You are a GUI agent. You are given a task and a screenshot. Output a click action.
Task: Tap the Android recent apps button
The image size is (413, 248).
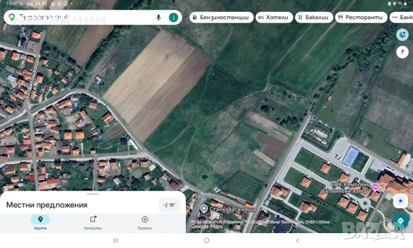(116, 240)
